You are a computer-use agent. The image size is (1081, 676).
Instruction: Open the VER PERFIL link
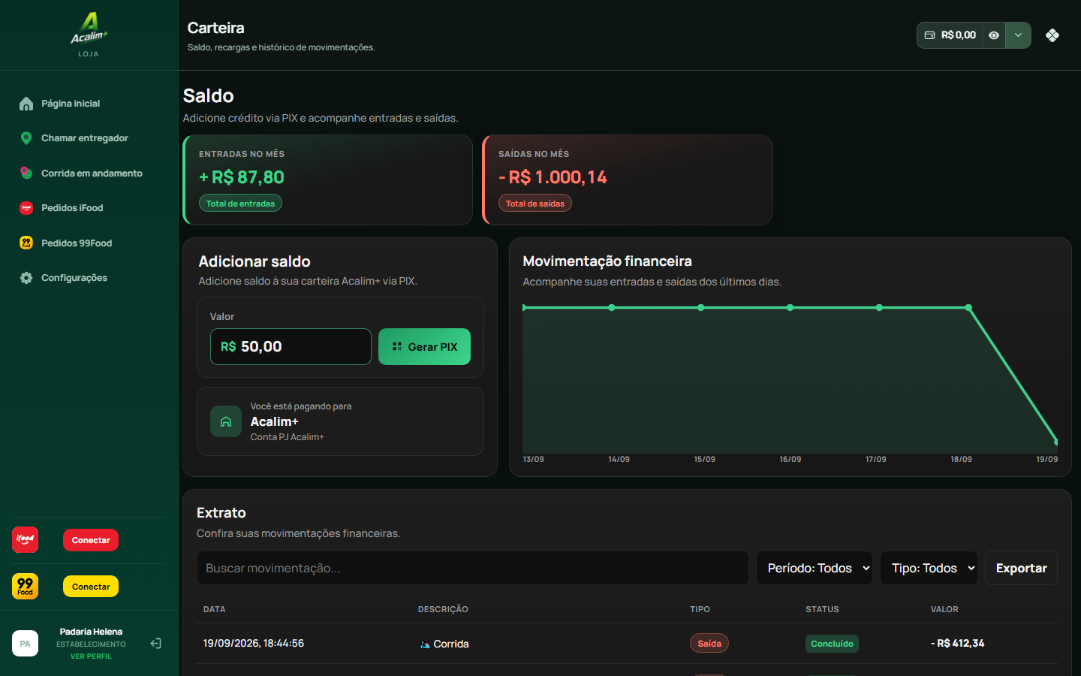click(x=91, y=656)
